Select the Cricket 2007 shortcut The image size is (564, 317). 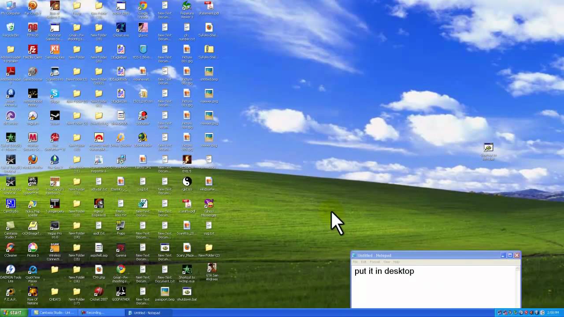coord(99,295)
